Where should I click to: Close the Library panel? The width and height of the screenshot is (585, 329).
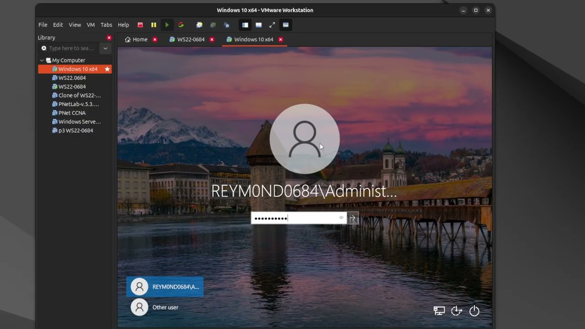click(x=109, y=37)
